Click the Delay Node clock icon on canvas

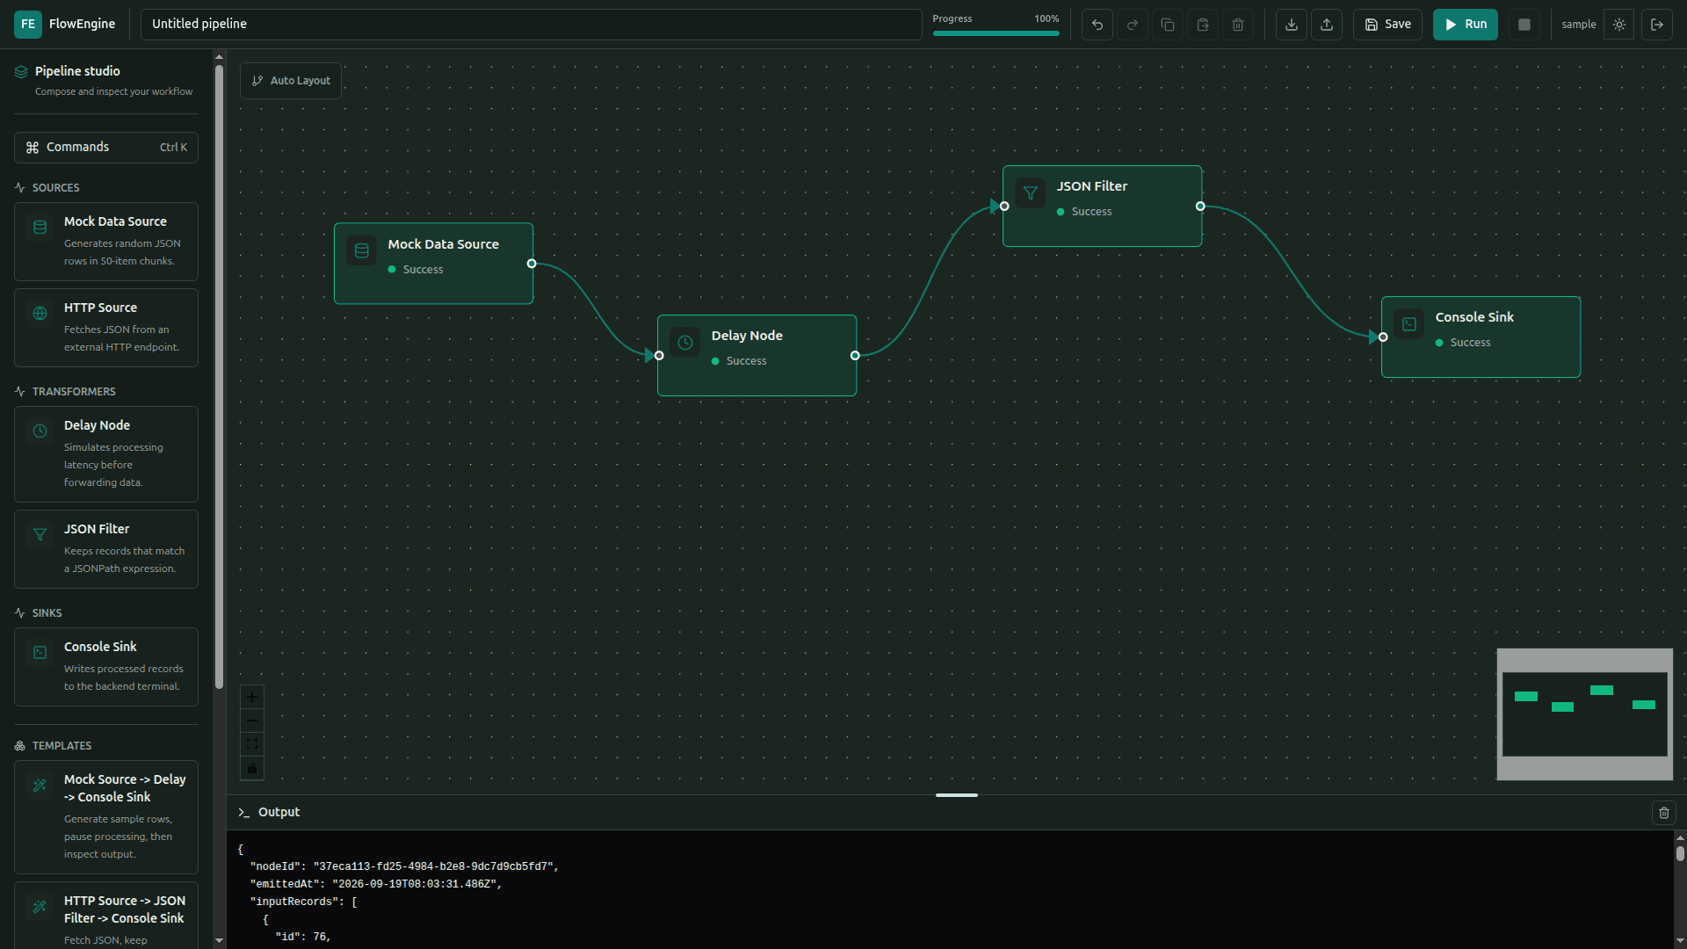click(x=685, y=343)
